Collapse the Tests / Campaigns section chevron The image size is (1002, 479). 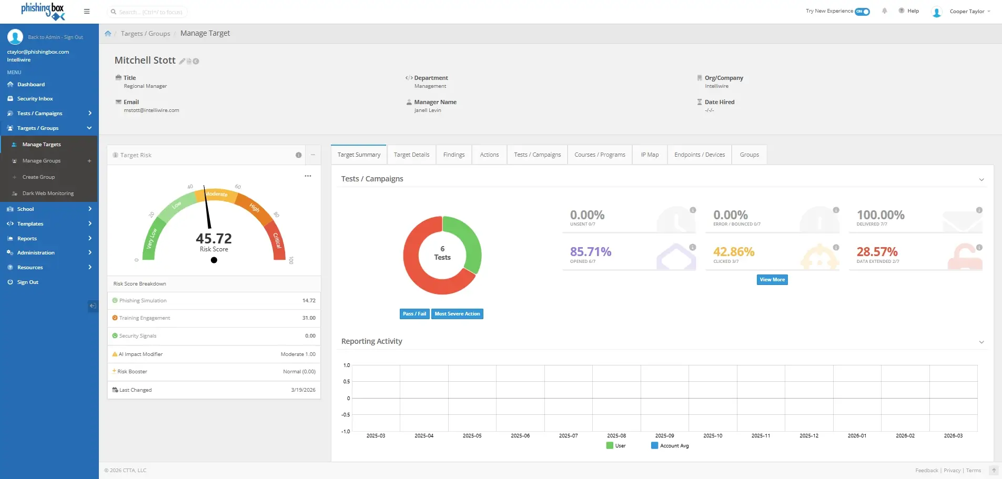coord(981,180)
